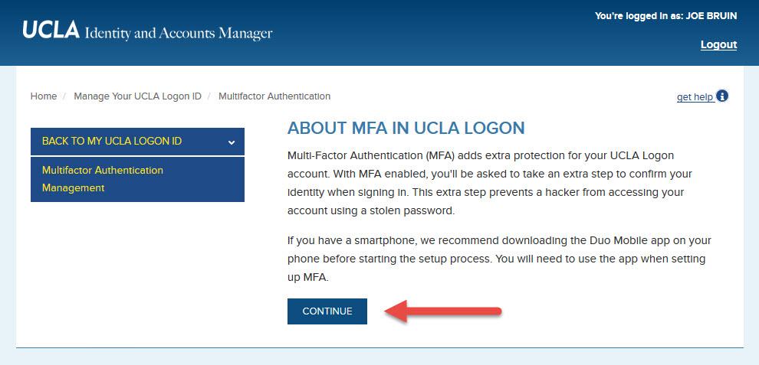
Task: Click the paragraph starting "Multi-Factor Authentication (MFA)"
Action: 489,182
